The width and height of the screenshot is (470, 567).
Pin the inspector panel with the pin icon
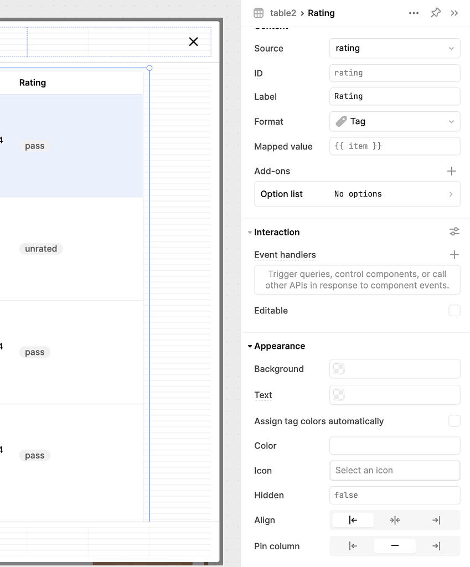click(435, 13)
